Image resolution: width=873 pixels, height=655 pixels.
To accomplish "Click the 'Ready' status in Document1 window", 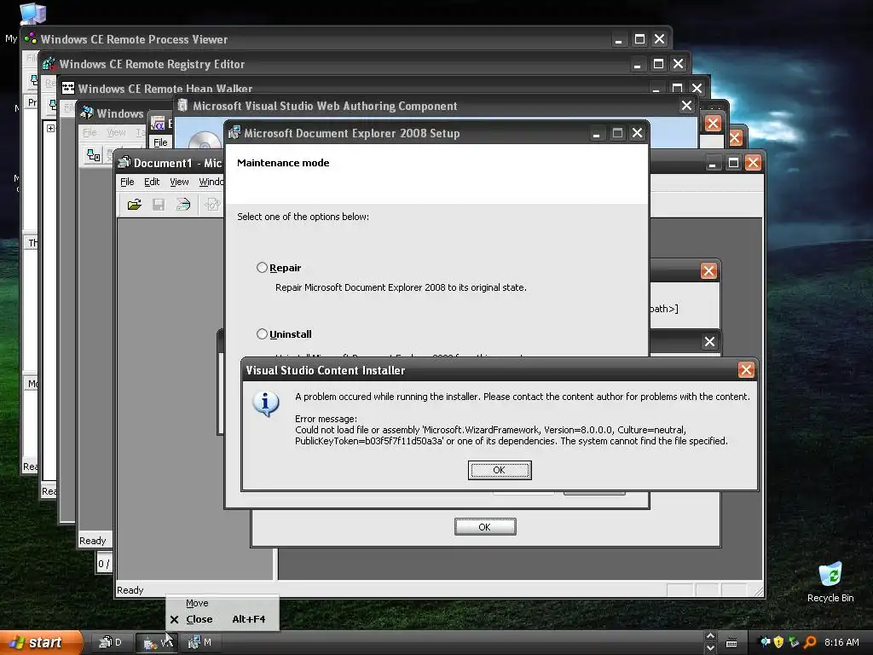I will pos(130,590).
